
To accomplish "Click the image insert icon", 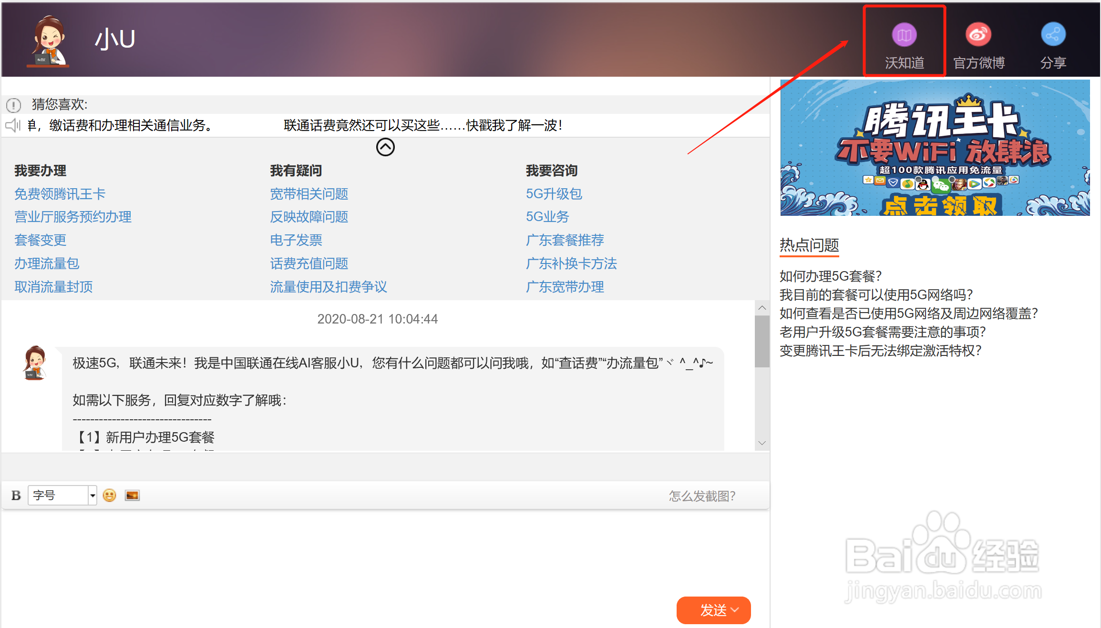I will coord(132,496).
